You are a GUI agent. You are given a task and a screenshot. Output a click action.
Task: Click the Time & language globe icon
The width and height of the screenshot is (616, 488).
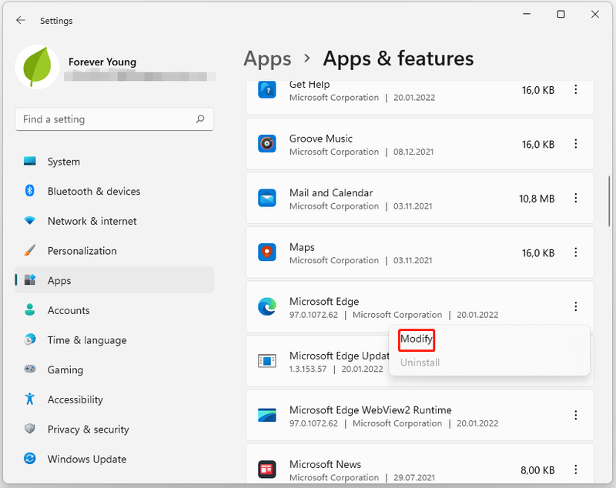pyautogui.click(x=30, y=339)
